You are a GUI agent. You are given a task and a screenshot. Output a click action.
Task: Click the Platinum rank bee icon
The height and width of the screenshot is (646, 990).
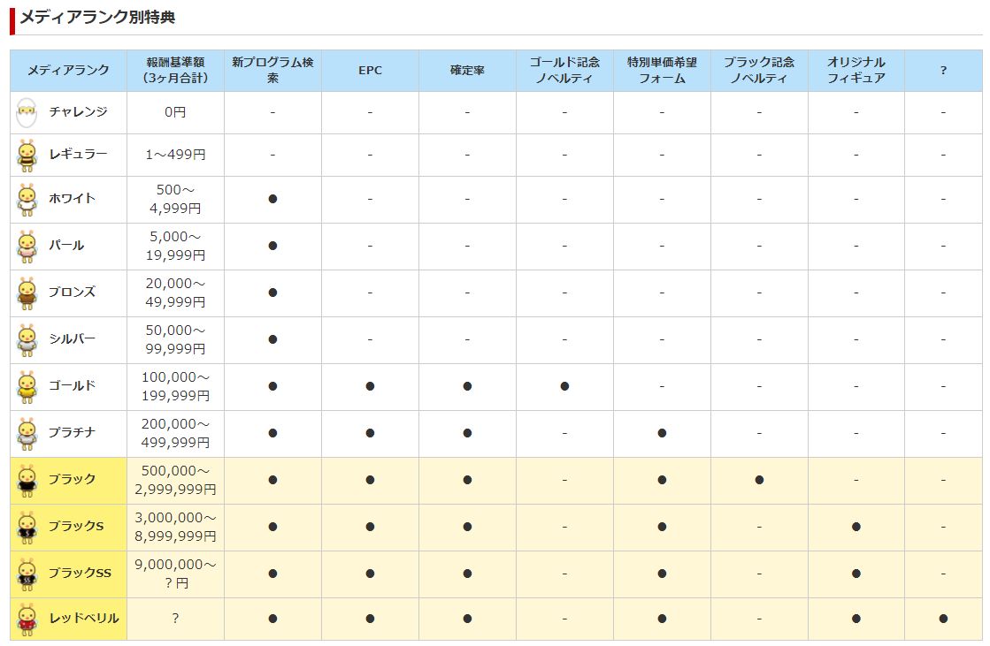(27, 434)
